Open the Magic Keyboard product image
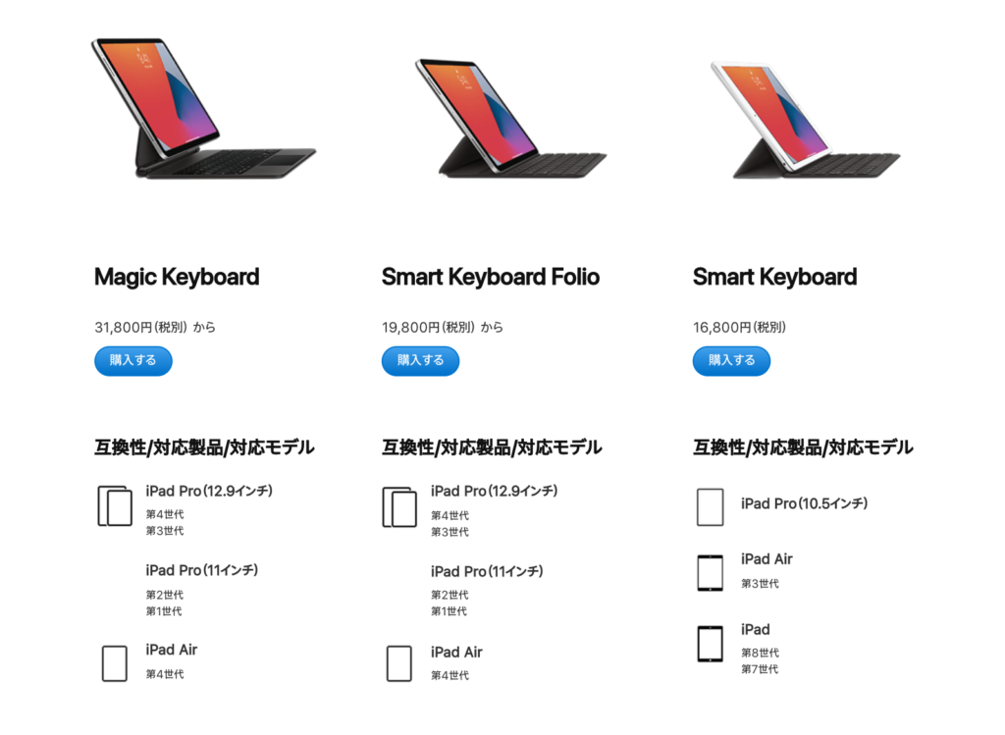Screen dimensions: 1005x735 (203, 108)
